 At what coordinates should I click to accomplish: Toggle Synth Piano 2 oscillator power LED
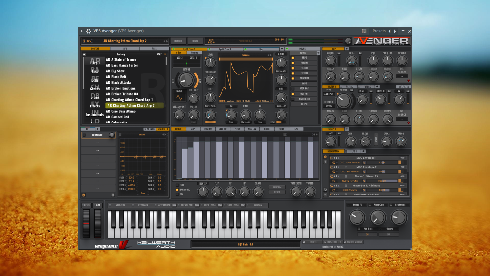coord(210,49)
